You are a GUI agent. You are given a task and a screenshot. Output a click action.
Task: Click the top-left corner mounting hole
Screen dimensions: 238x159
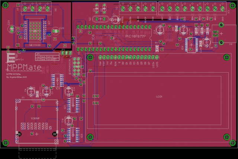6,6
